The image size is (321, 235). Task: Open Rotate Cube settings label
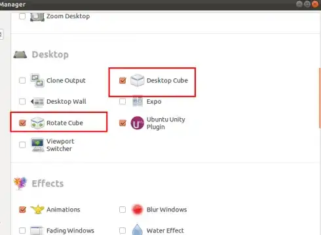(65, 123)
